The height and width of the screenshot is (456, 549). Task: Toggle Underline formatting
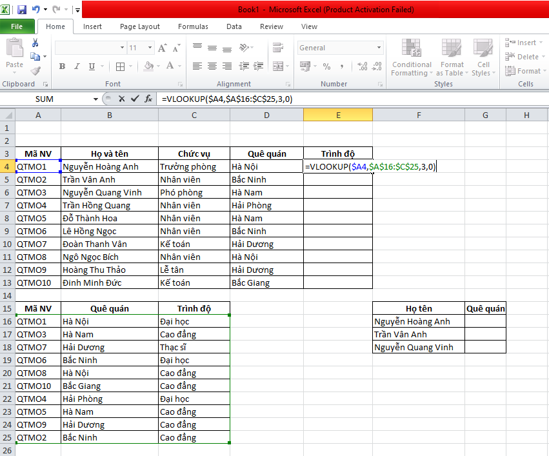[92, 66]
